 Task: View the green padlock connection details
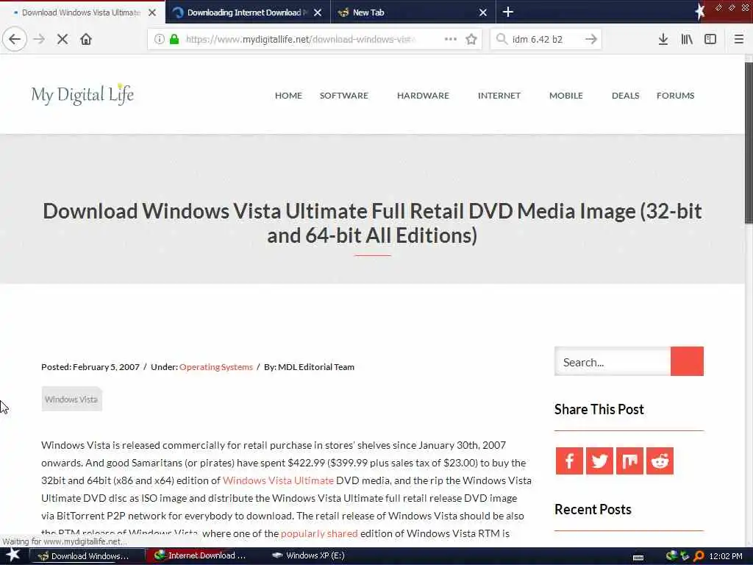pos(174,39)
